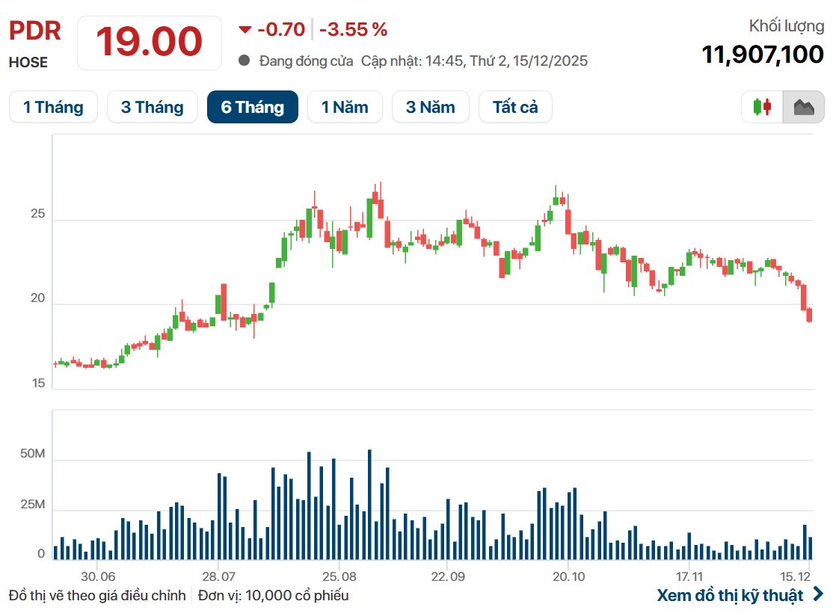Click the -3.55 % change percentage
The width and height of the screenshot is (833, 613).
tap(353, 30)
